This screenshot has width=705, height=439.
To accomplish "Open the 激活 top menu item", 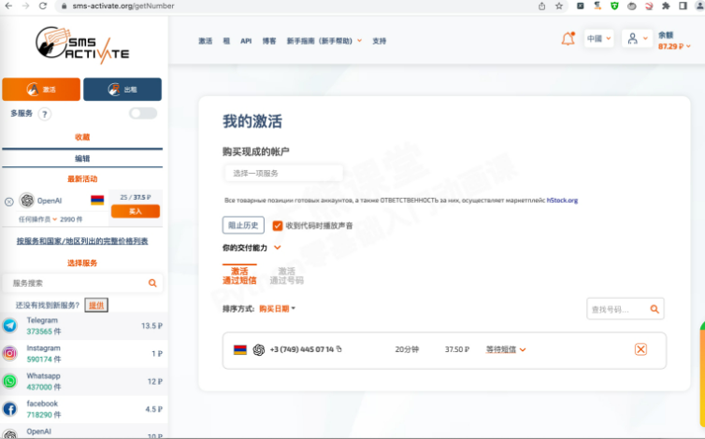I will [206, 41].
